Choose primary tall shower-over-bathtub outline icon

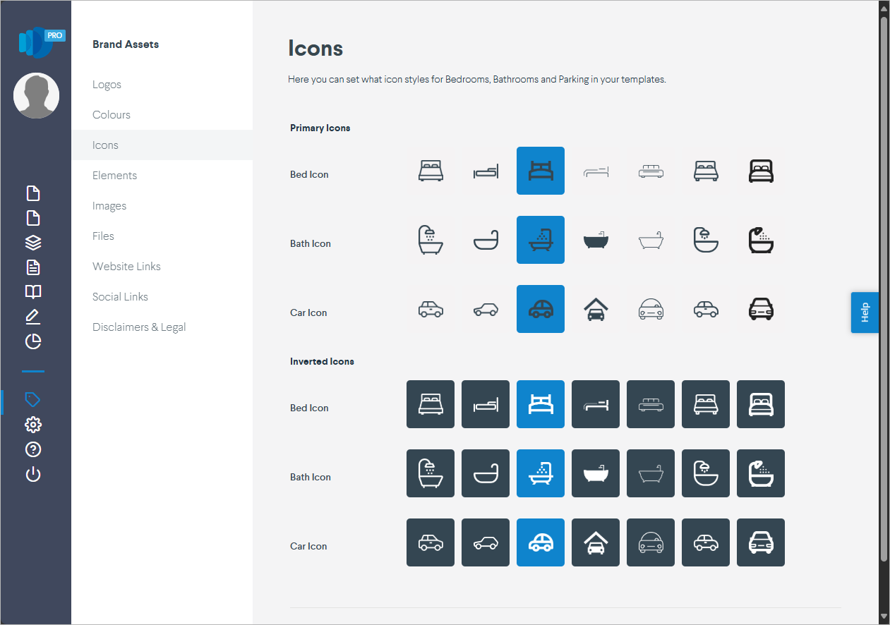click(x=431, y=240)
